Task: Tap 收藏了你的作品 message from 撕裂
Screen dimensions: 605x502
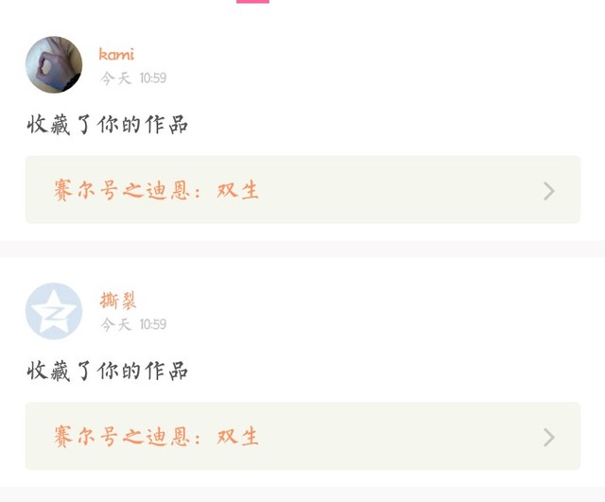Action: click(x=107, y=371)
